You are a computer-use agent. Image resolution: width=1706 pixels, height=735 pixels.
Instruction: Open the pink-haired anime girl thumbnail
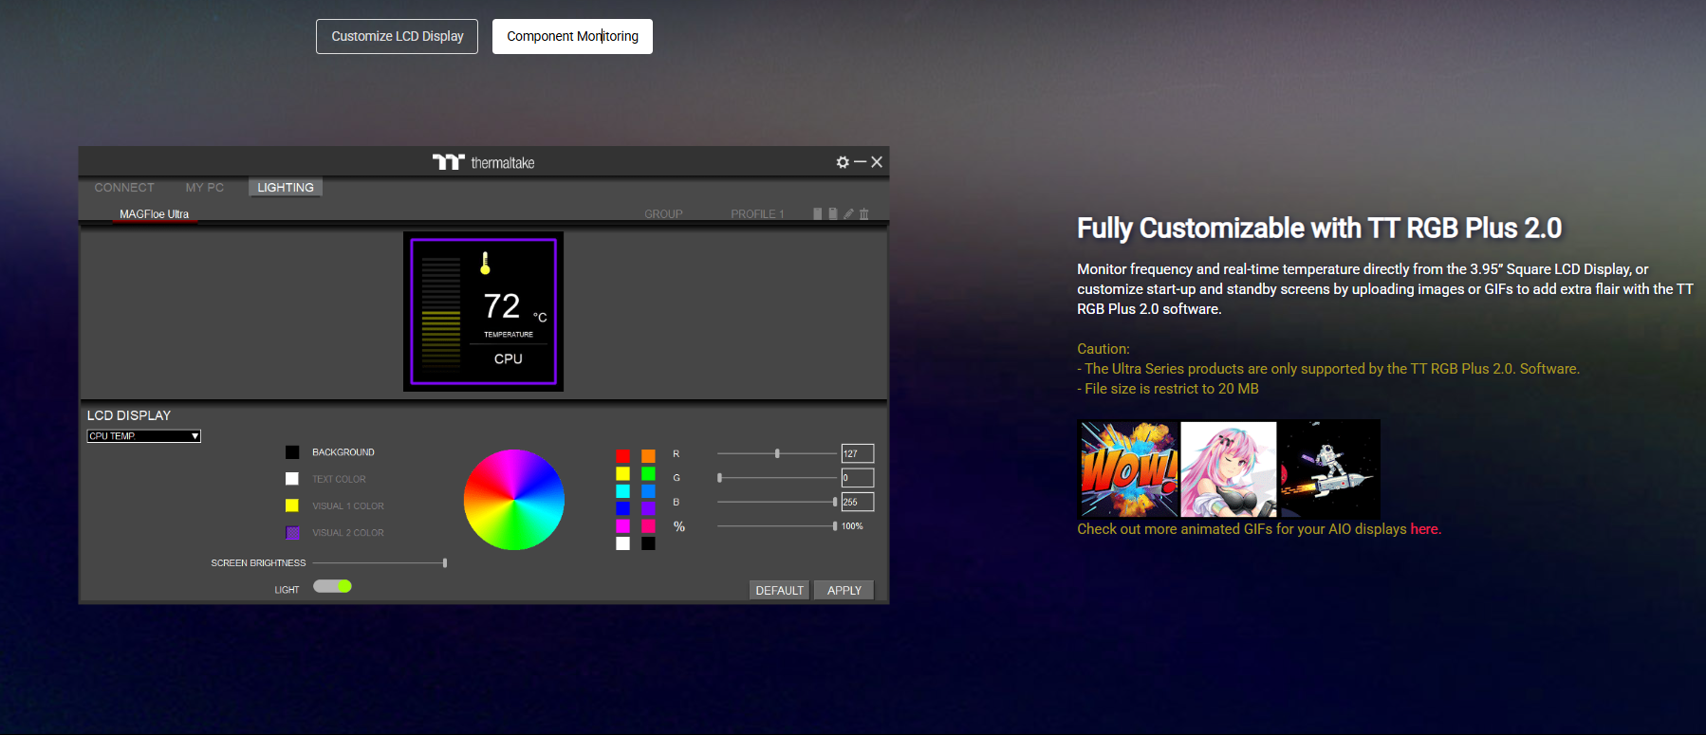1229,469
